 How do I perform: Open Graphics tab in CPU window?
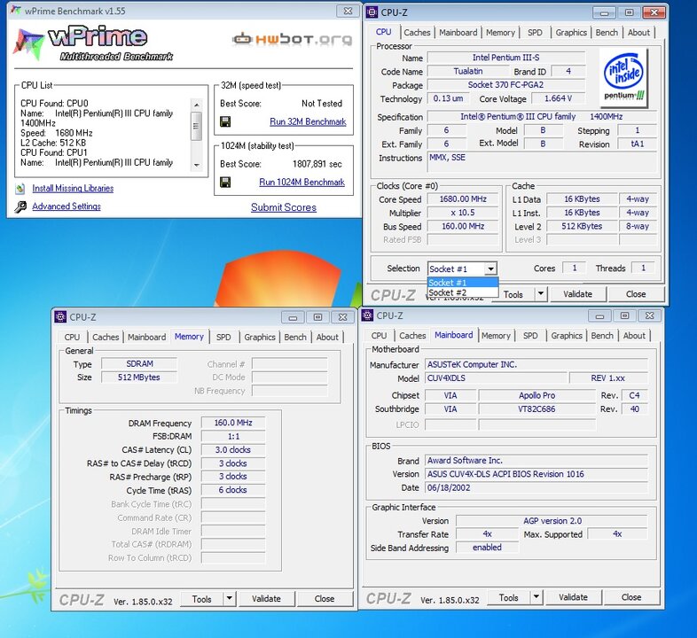pos(571,33)
